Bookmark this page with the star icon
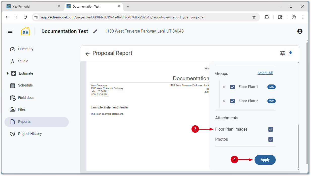 point(254,17)
